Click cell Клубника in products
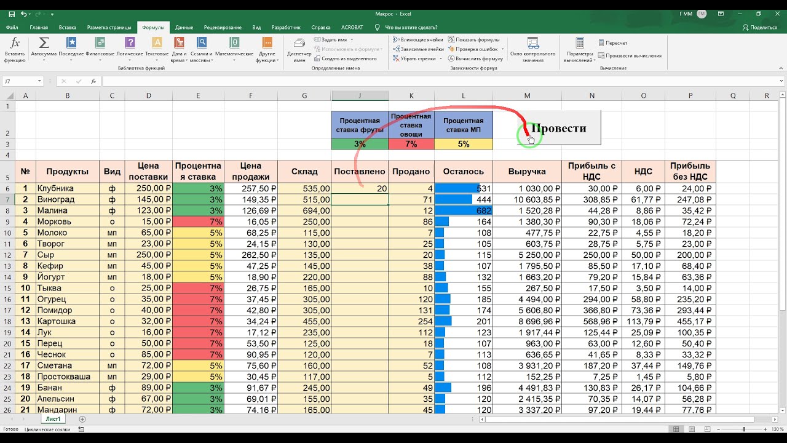 tap(68, 188)
